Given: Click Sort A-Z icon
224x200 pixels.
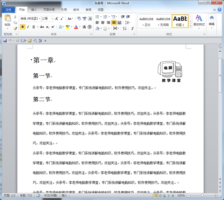Looking at the screenshot, I should pyautogui.click(x=125, y=29).
